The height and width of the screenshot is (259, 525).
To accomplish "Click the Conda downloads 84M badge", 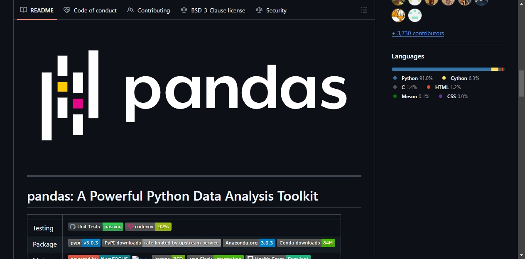I will pos(306,243).
